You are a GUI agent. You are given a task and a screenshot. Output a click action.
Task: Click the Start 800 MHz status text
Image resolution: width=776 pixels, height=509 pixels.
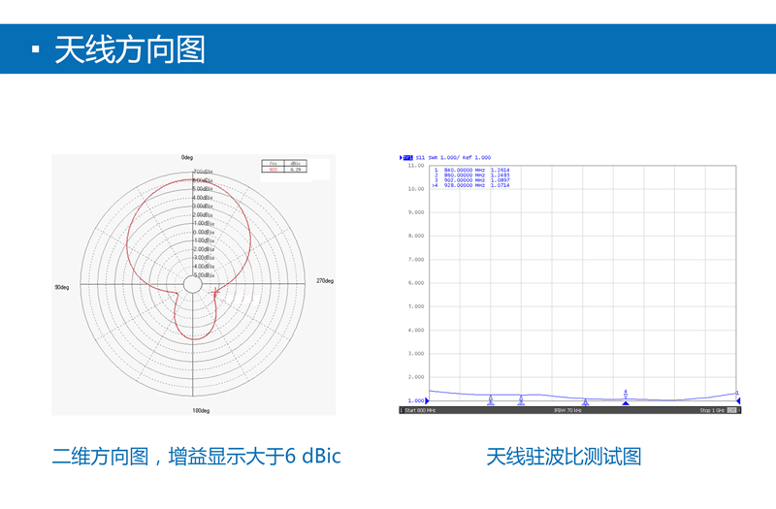click(x=420, y=410)
